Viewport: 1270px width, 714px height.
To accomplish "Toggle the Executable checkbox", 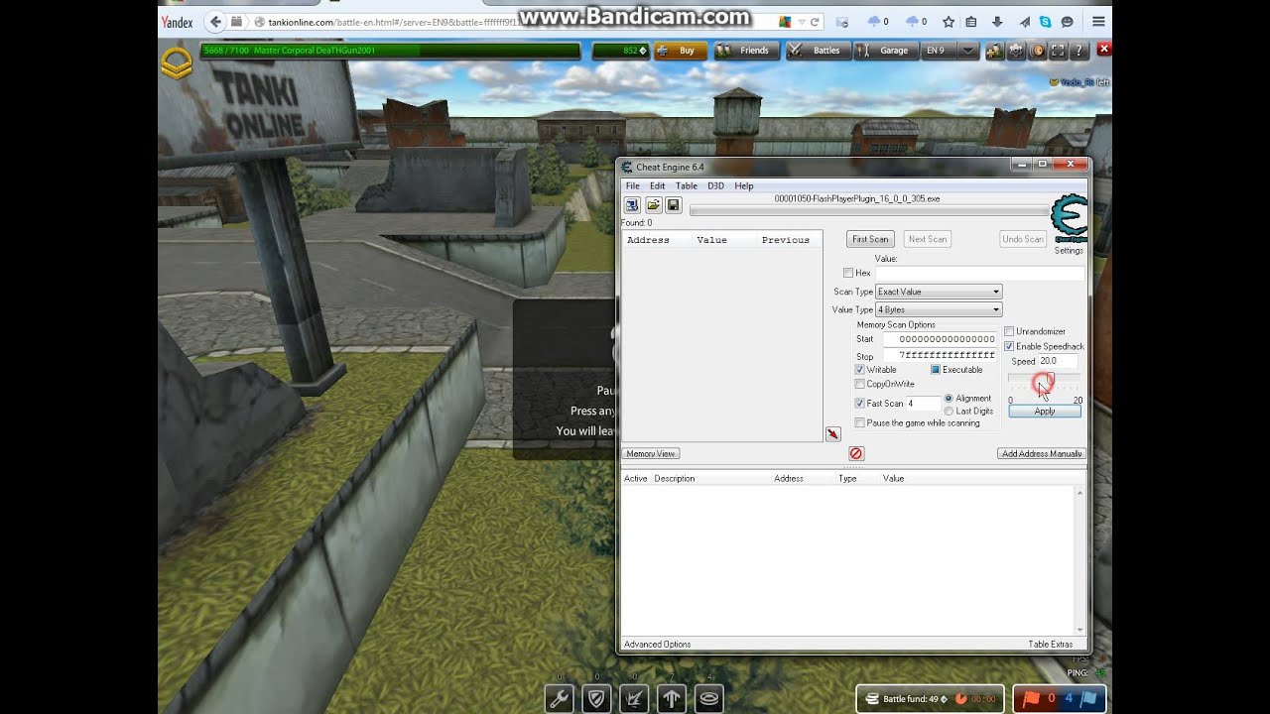I will pos(935,370).
